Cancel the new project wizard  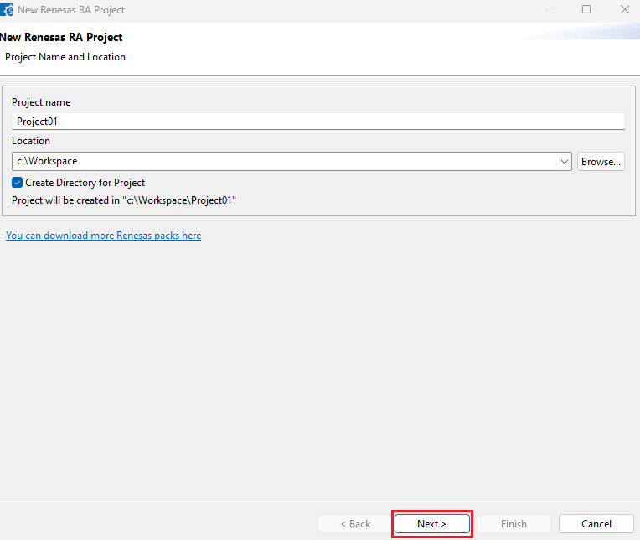[x=596, y=524]
